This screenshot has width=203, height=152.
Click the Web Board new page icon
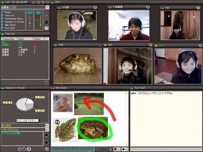pos(111,149)
